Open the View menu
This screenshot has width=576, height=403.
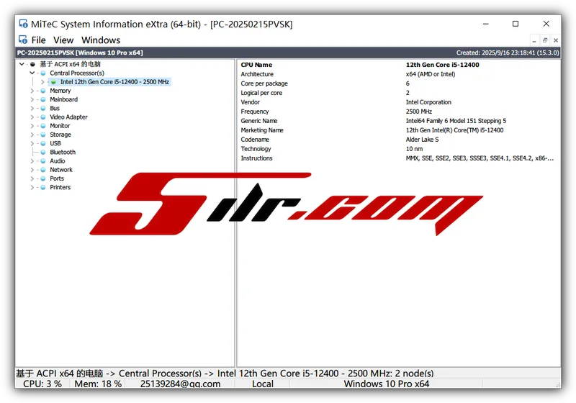pos(63,40)
